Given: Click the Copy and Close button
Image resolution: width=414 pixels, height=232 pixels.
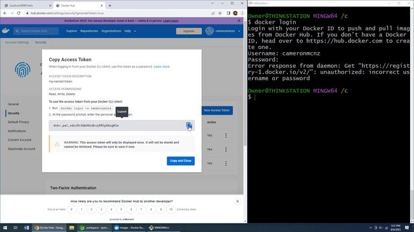Looking at the screenshot, I should (x=180, y=160).
